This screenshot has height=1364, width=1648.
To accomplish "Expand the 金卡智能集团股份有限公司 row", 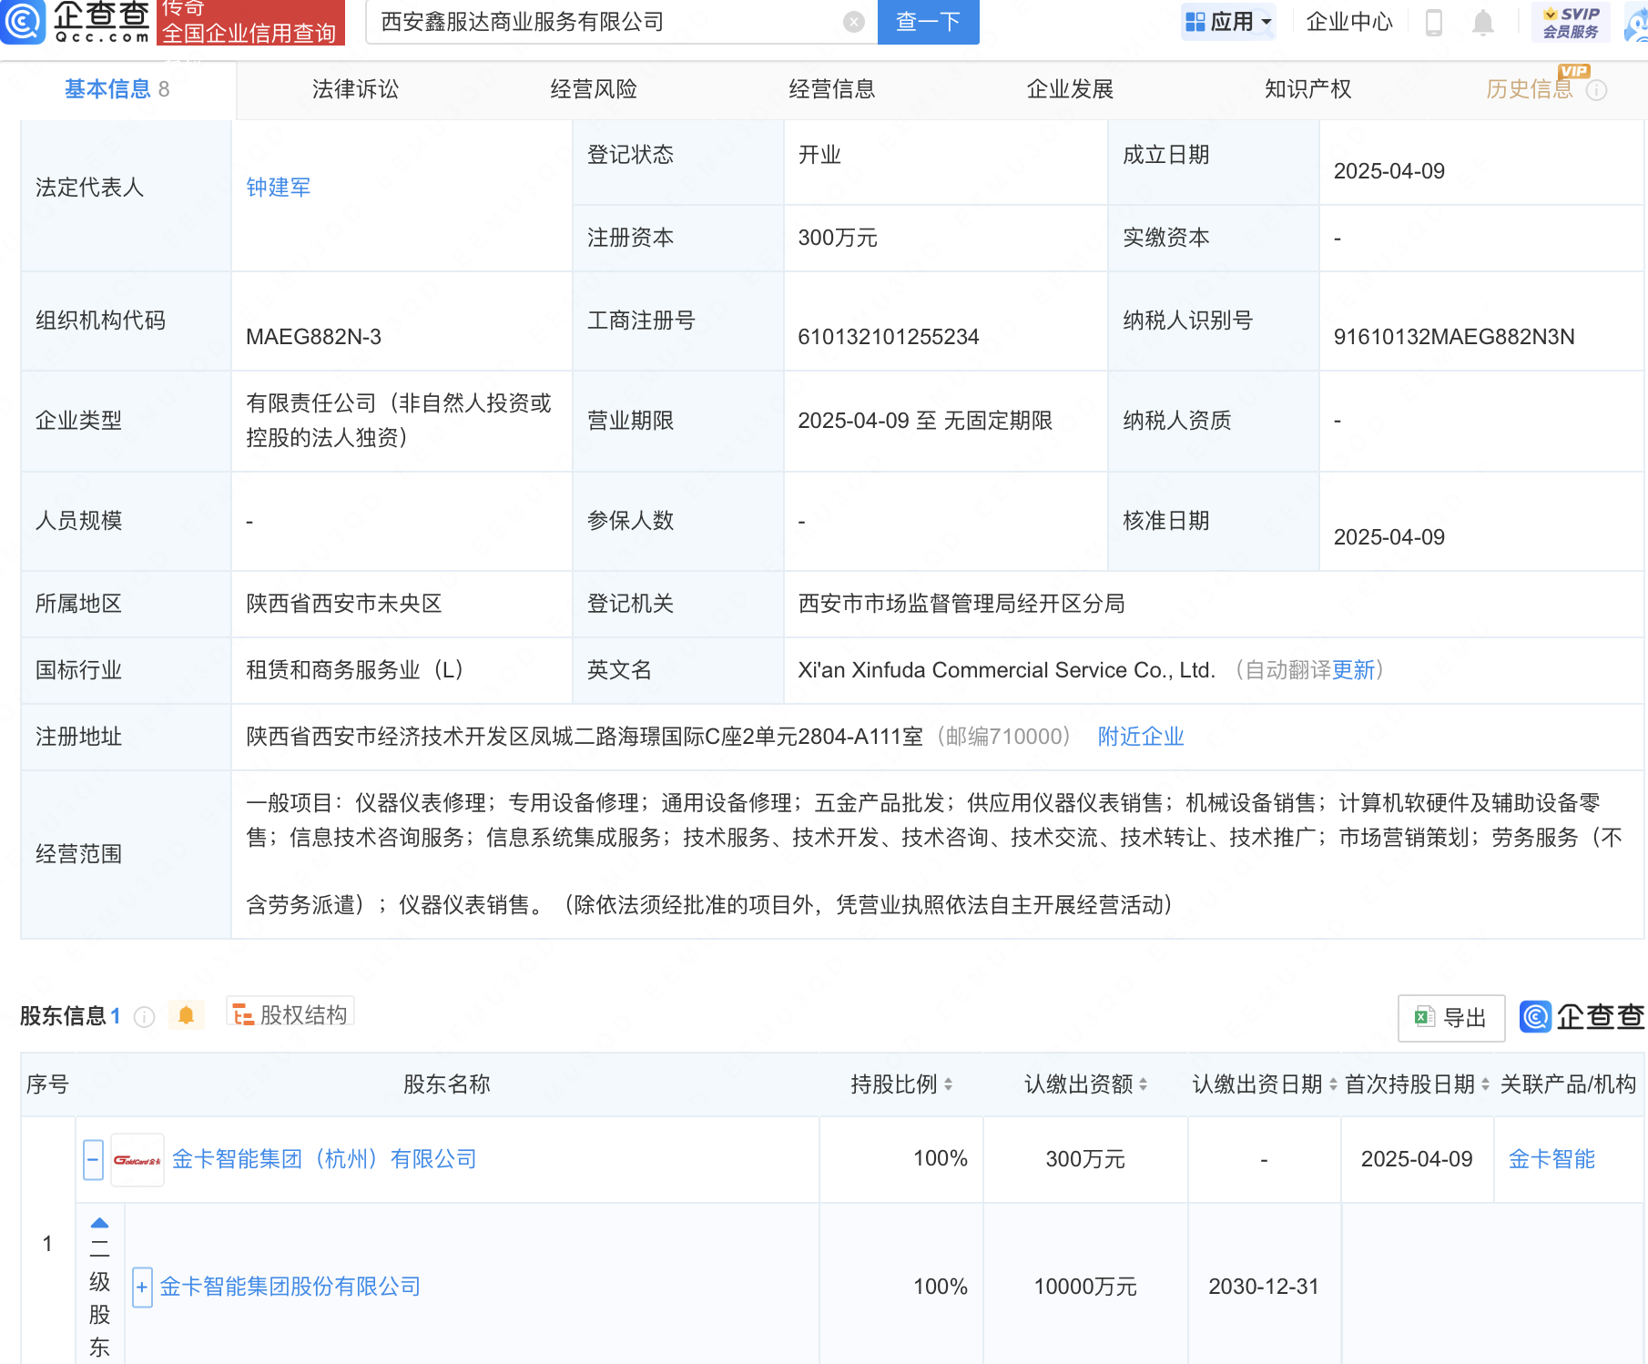I will click(142, 1287).
